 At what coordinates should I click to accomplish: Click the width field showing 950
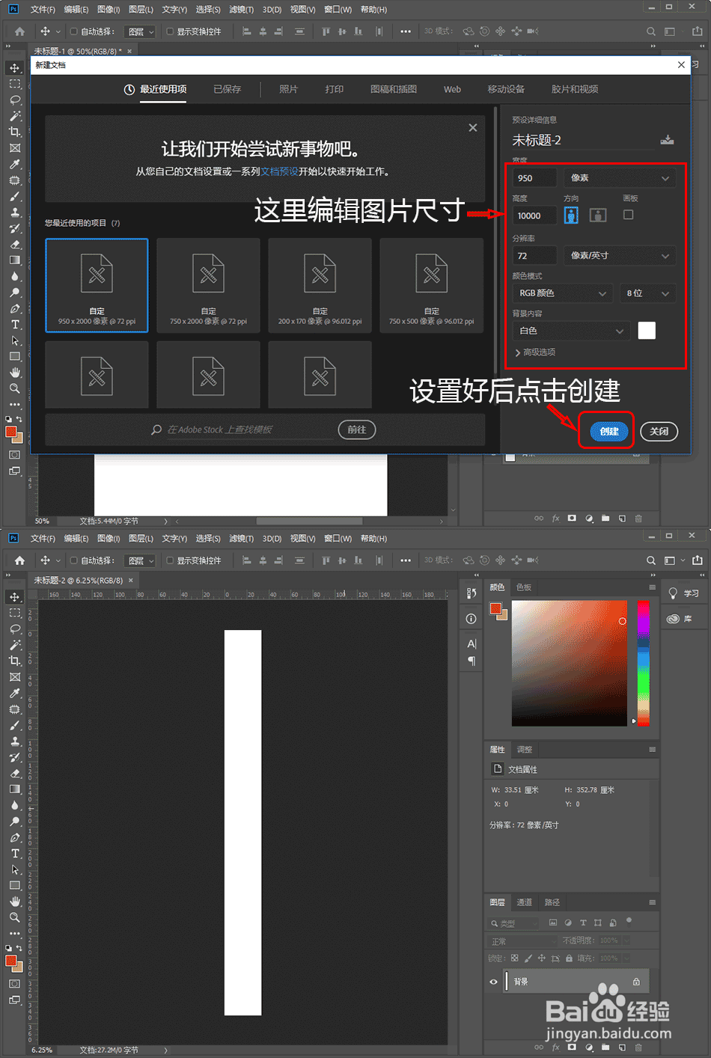(534, 178)
